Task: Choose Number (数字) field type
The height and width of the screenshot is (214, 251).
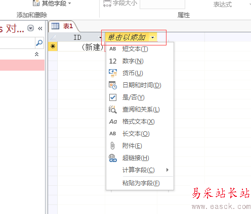Action: click(x=140, y=61)
